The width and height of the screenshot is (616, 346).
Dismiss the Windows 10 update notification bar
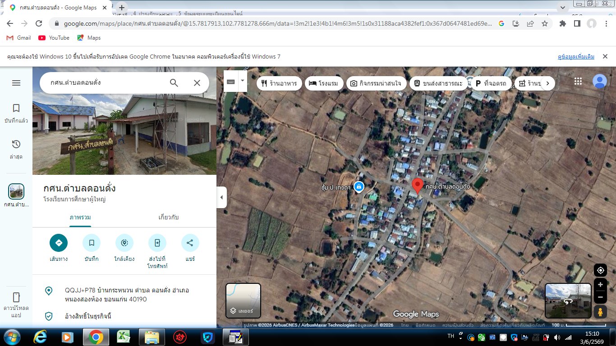(605, 57)
